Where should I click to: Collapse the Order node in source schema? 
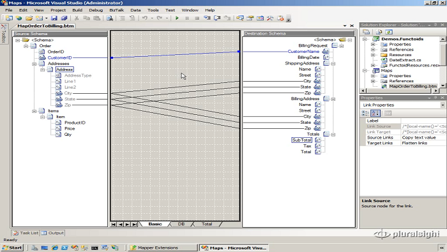click(x=26, y=46)
